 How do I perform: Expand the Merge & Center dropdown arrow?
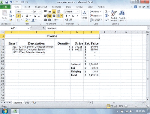[61, 16]
